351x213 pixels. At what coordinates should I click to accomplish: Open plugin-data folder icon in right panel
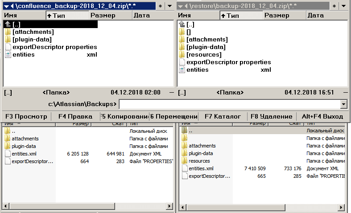tap(182, 47)
